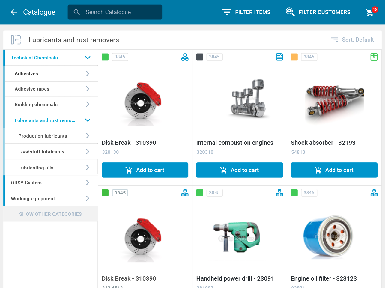This screenshot has height=288, width=385.
Task: Expand ORSY System chevron
Action: [x=88, y=183]
